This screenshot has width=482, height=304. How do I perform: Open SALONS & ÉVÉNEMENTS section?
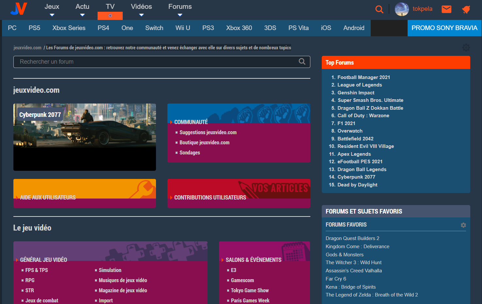[253, 260]
